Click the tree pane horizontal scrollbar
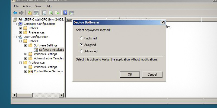Screen dimensions: 217x108 pyautogui.click(x=38, y=95)
